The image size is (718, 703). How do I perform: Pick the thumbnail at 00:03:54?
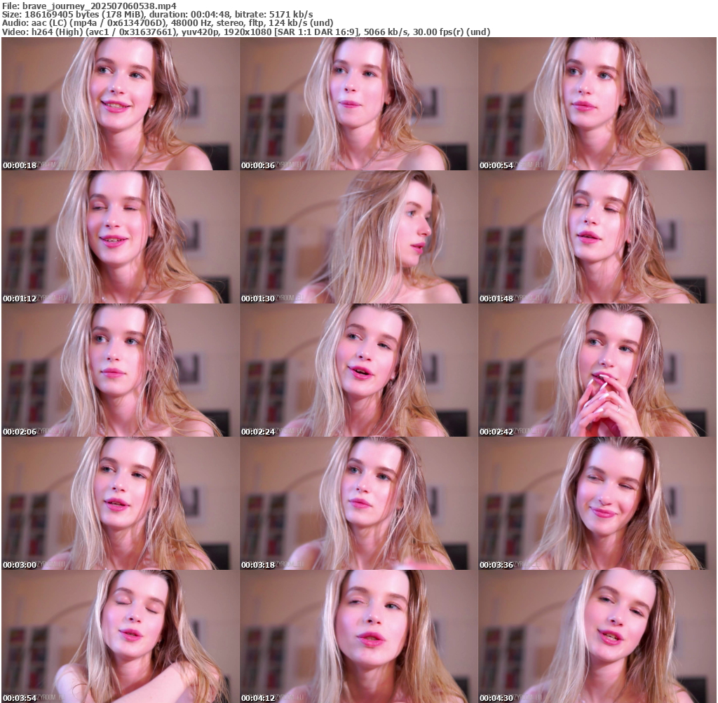120,636
